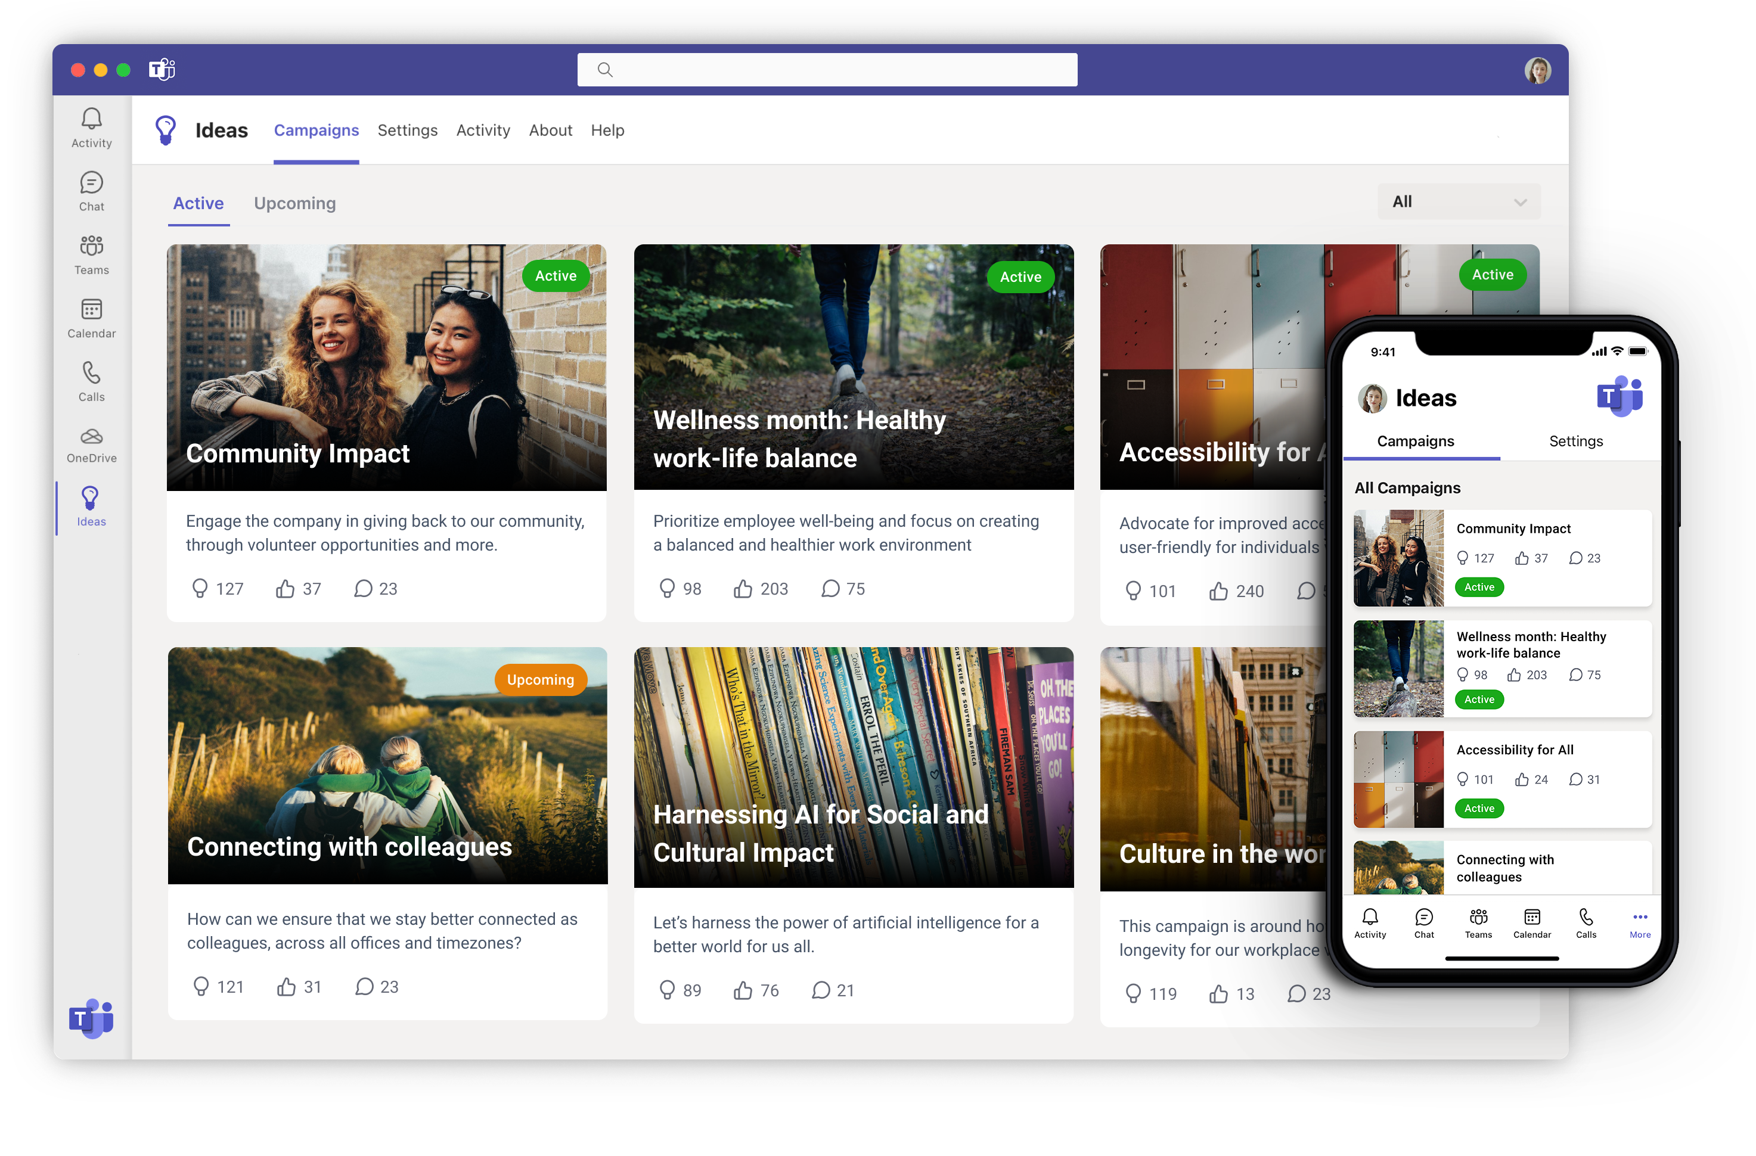Select the Teams icon in the sidebar

(91, 254)
